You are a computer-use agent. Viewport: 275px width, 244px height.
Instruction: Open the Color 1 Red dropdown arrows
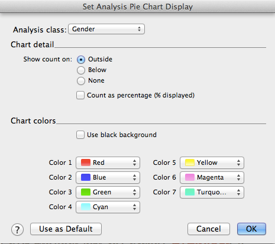[134, 162]
